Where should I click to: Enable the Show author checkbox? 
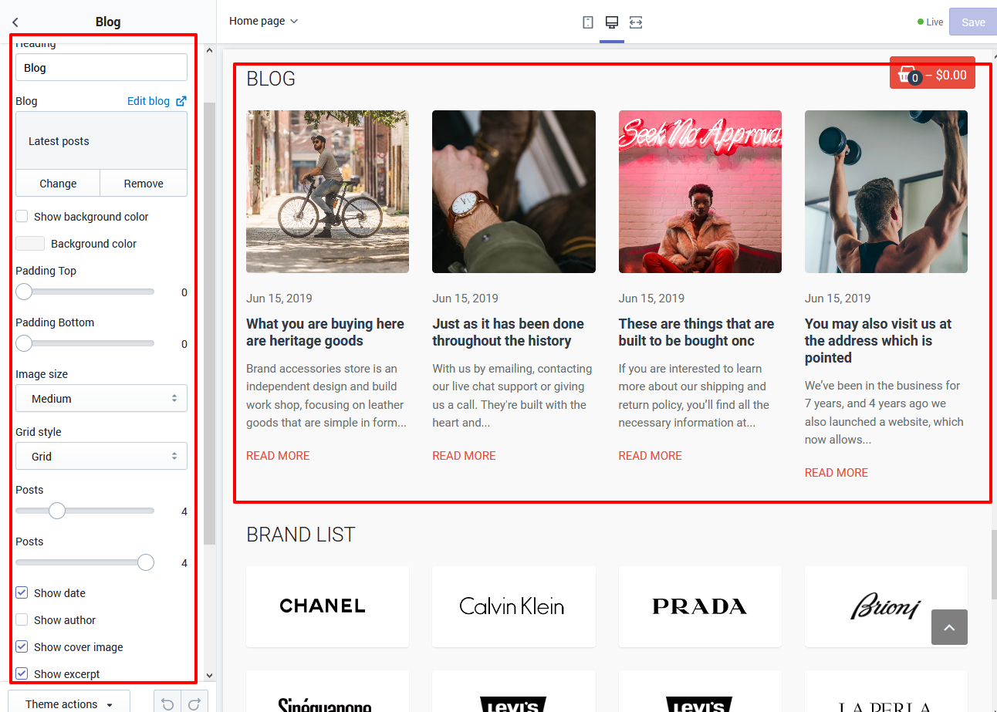(x=22, y=620)
